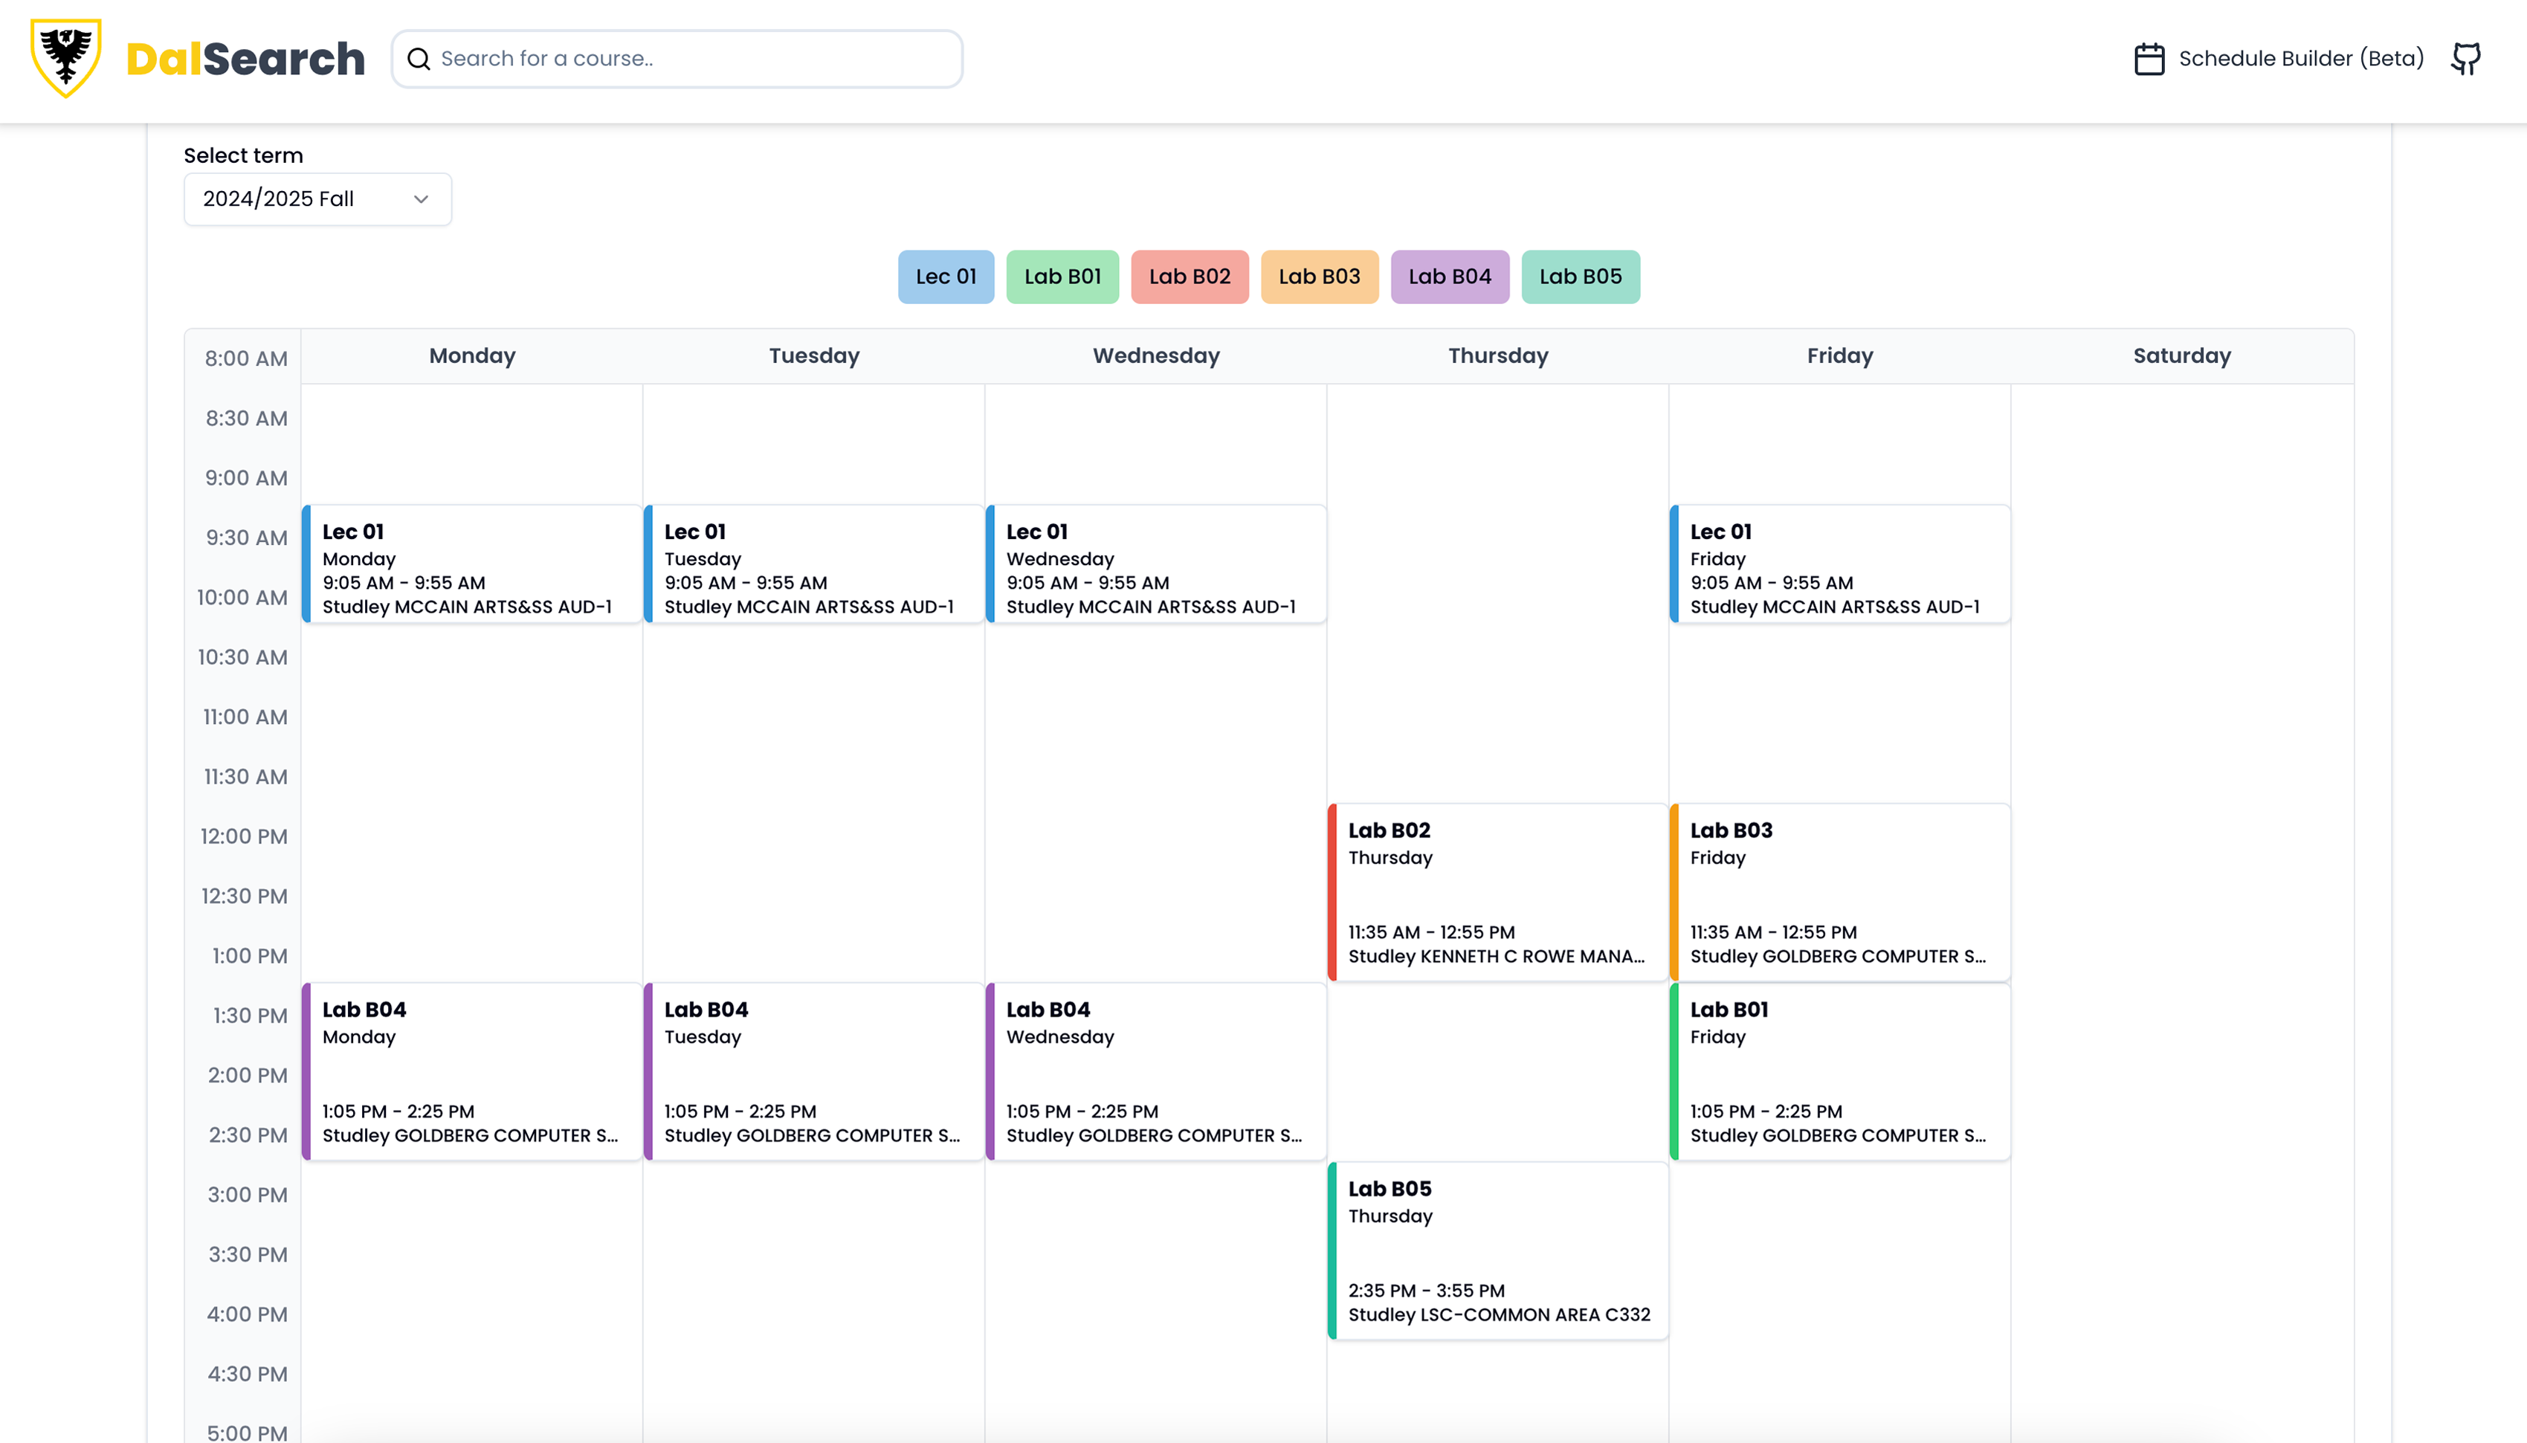Open the Friday Lab B03 event card
The width and height of the screenshot is (2527, 1443).
1839,892
